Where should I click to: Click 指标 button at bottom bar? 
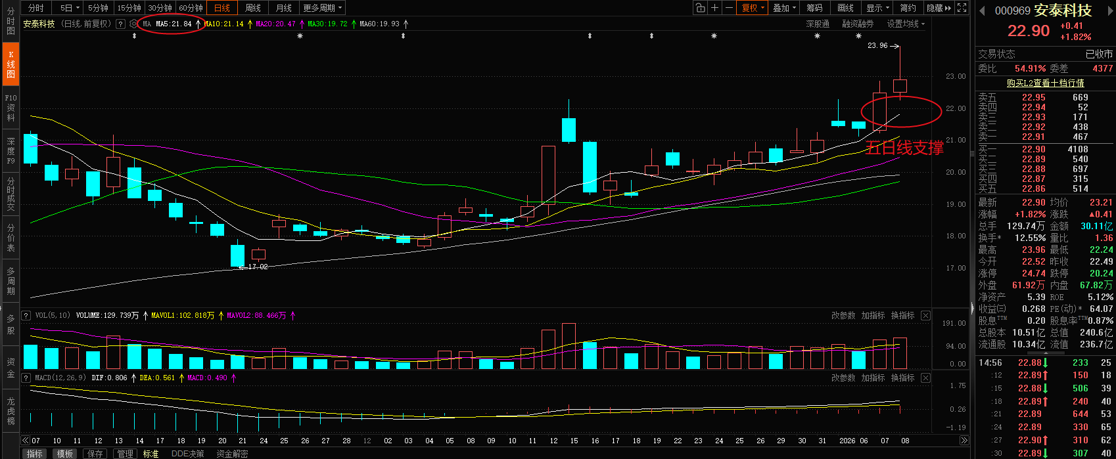[x=34, y=454]
